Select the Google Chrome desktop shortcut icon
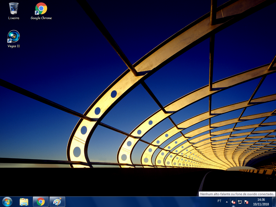Screen dimensions: 276x207 pyautogui.click(x=41, y=8)
